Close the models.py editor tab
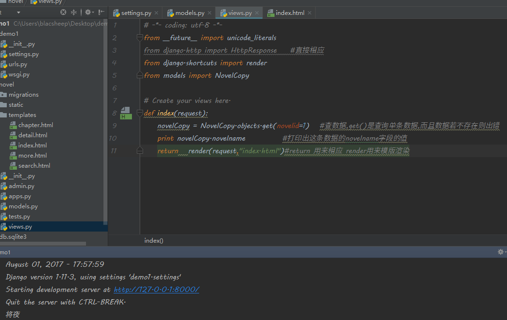Viewport: 507px width, 320px height. click(210, 13)
